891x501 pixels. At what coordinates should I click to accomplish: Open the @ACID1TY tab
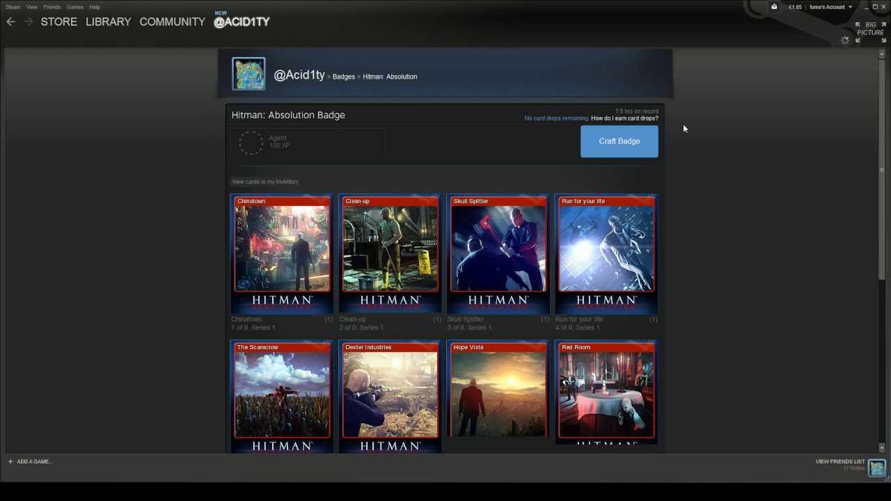(242, 22)
